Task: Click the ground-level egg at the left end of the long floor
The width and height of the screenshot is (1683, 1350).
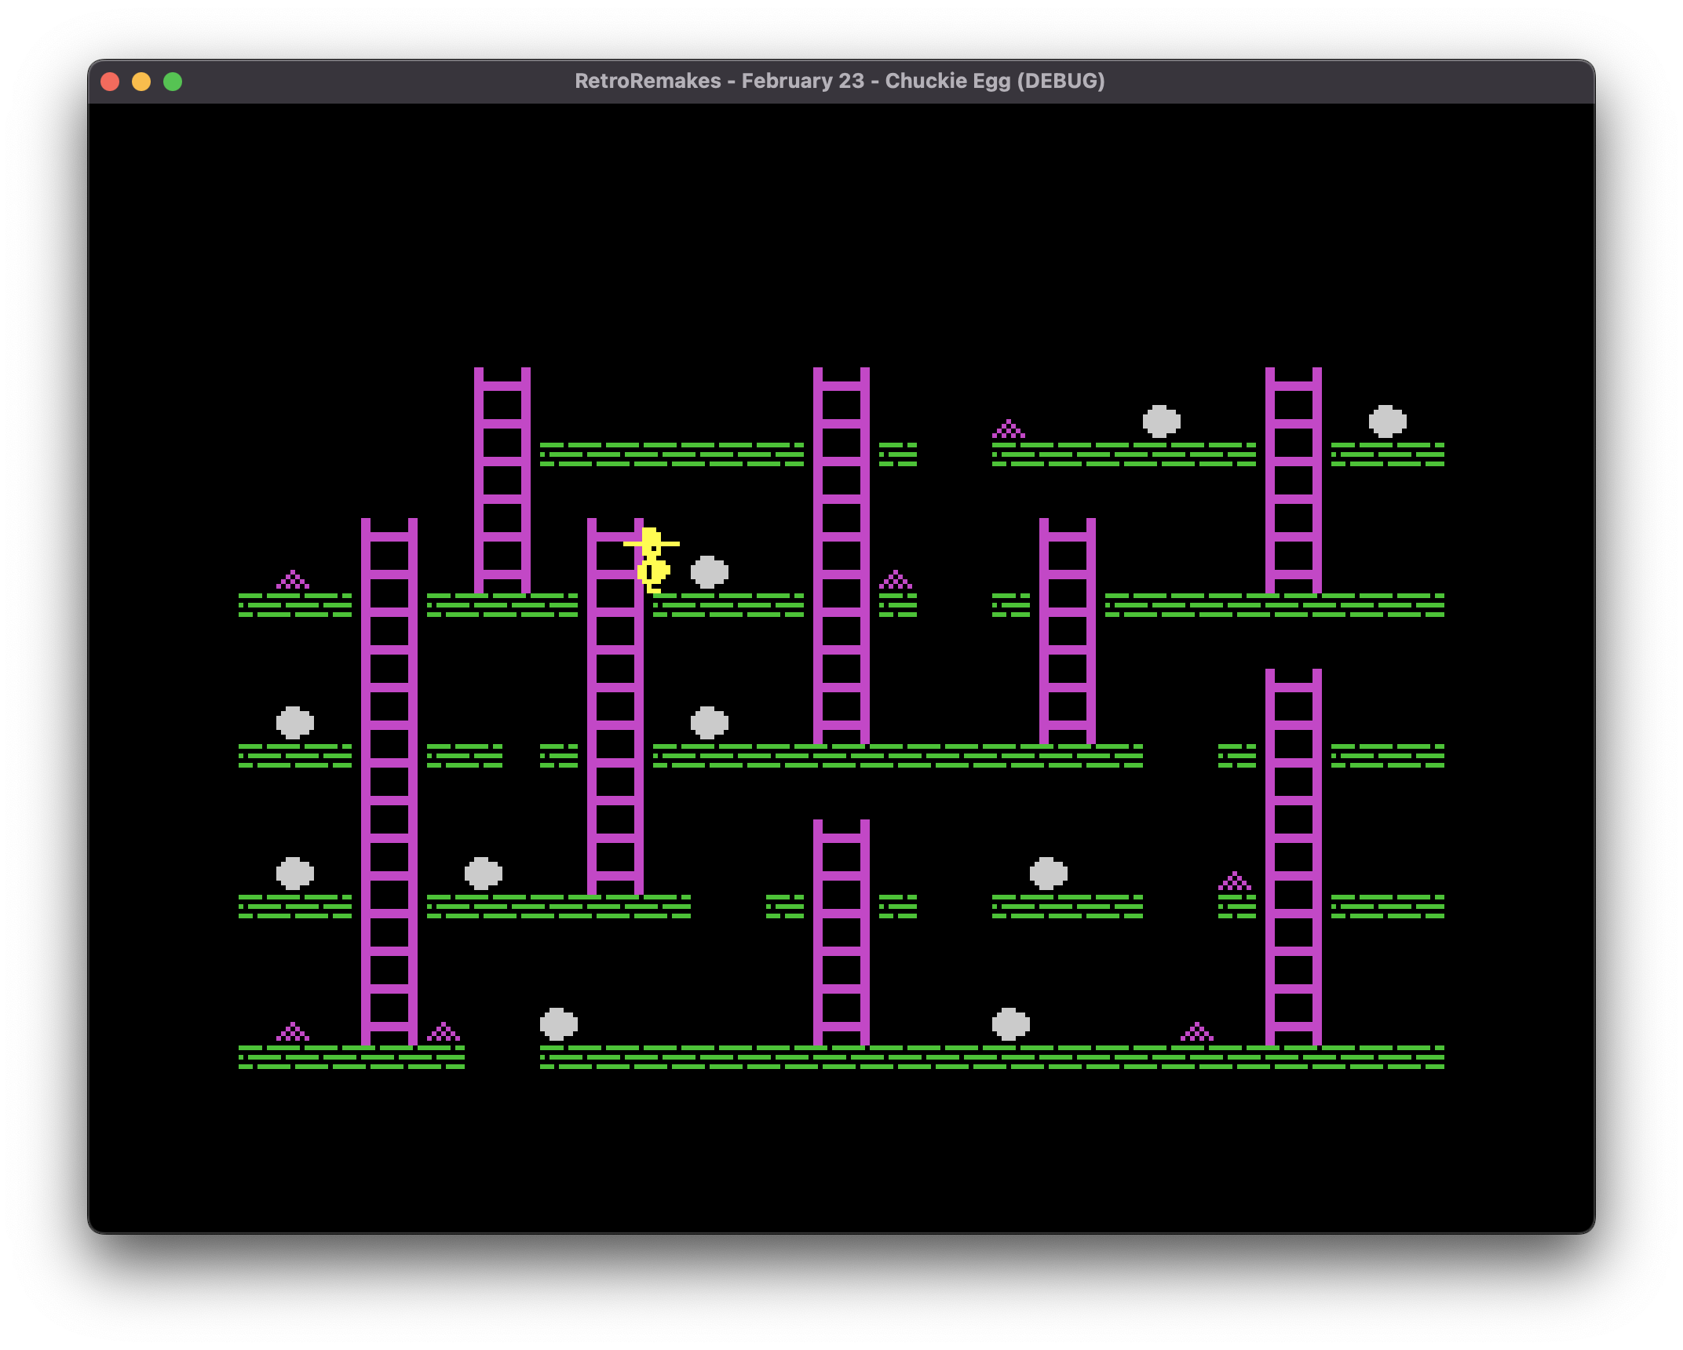Action: (x=559, y=1023)
